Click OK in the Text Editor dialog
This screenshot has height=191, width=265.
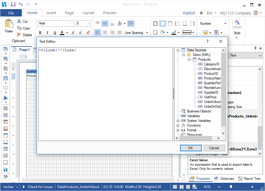coord(190,148)
